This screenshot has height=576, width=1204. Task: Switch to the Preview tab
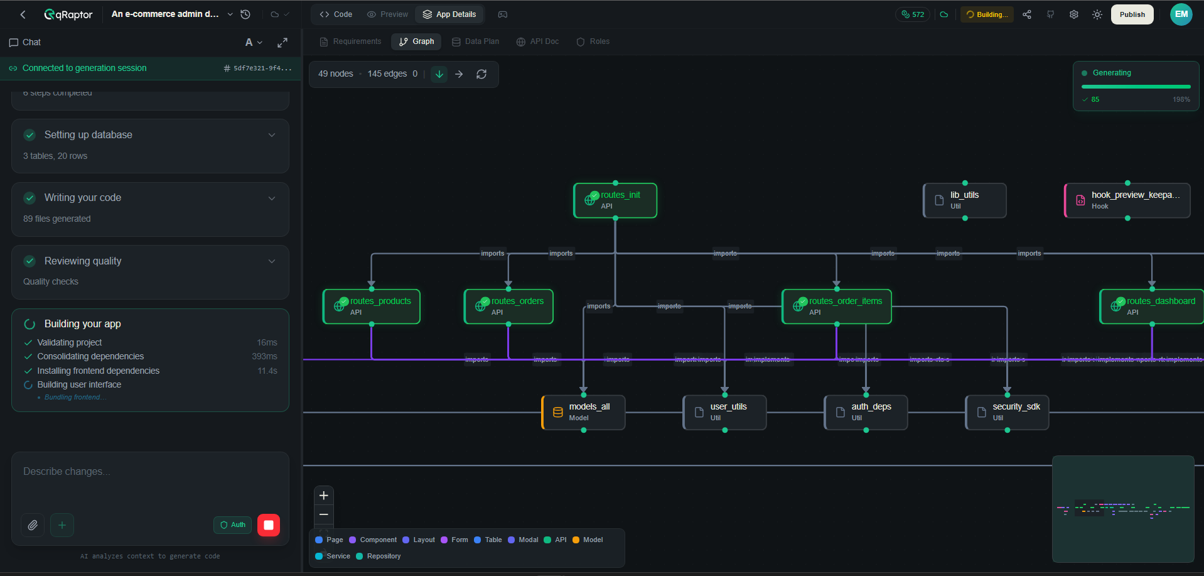click(387, 14)
